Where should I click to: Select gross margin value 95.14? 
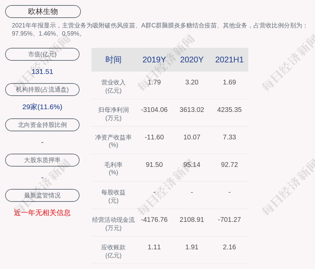tap(192, 165)
